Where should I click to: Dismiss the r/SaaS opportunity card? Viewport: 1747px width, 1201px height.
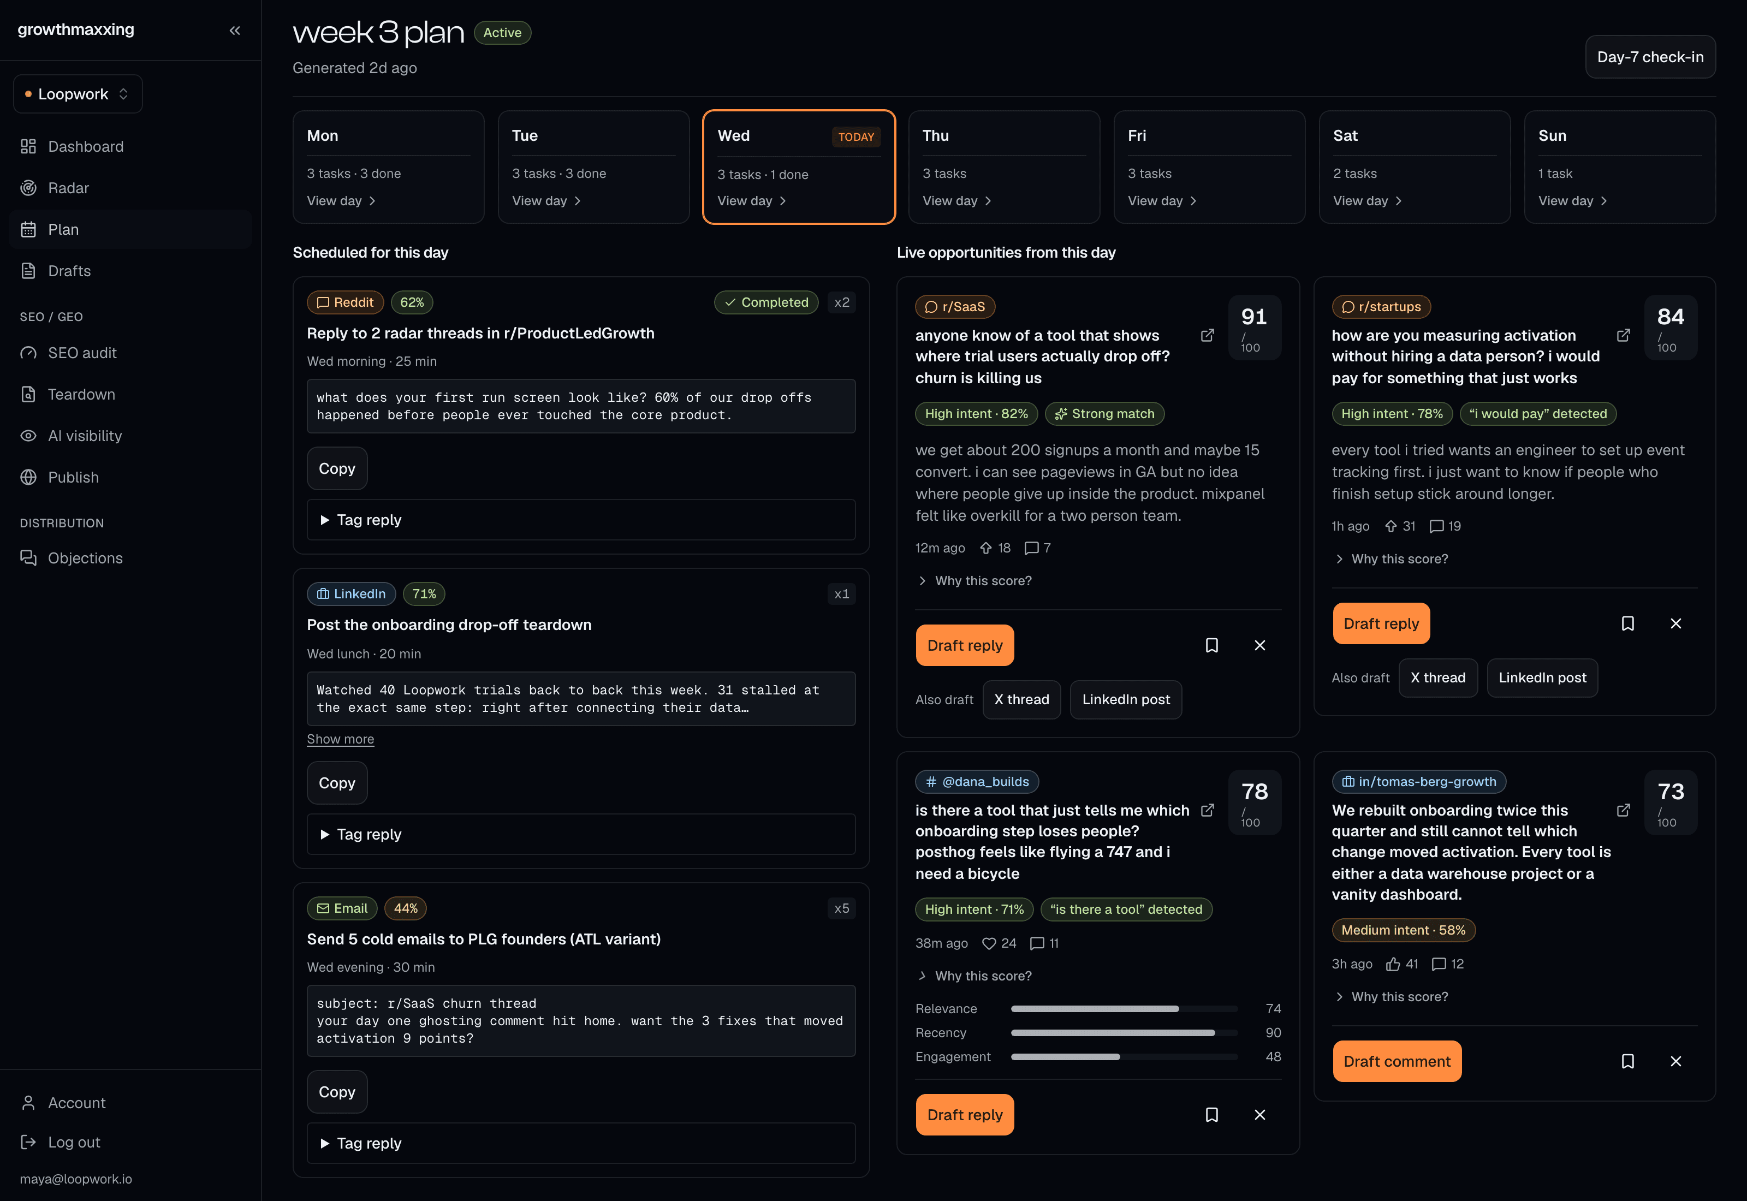[x=1259, y=645]
